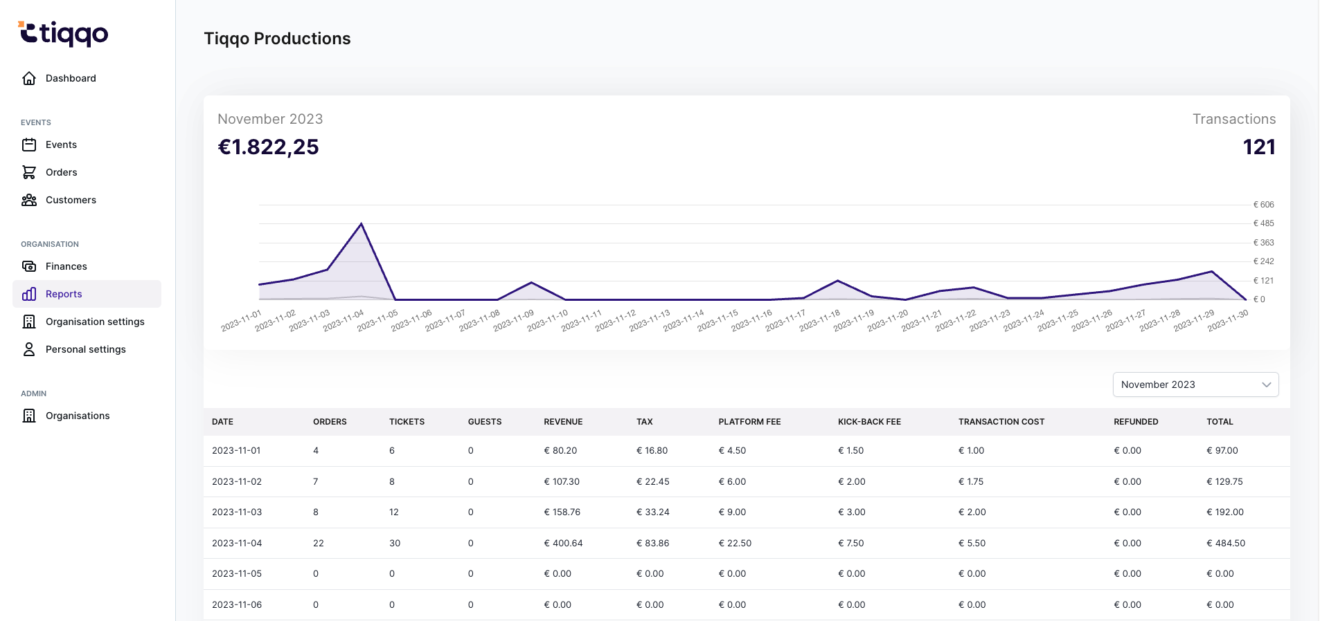1320x621 pixels.
Task: Click platform fee value € 22.50
Action: 735,543
